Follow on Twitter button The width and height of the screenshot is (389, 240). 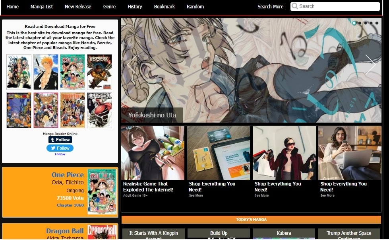pyautogui.click(x=60, y=148)
